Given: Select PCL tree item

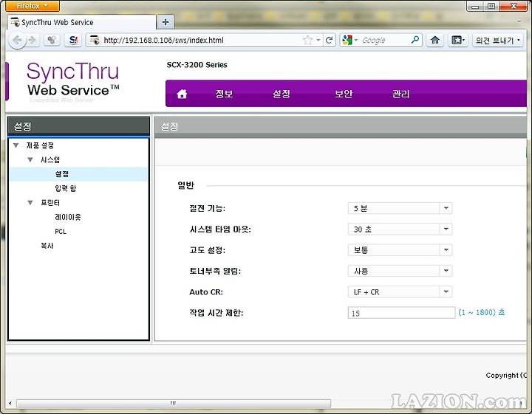Looking at the screenshot, I should click(x=61, y=232).
